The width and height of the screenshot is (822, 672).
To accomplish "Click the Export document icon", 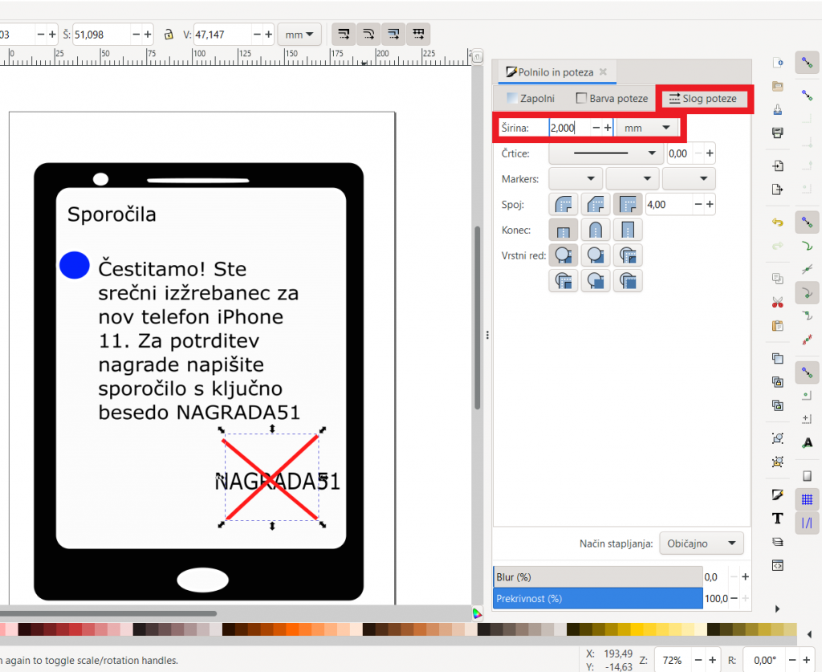I will point(778,189).
